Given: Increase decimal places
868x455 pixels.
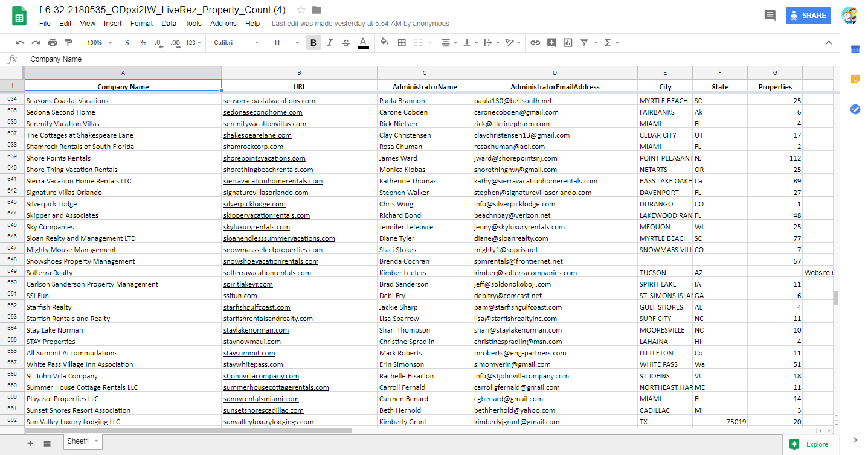Looking at the screenshot, I should (175, 43).
